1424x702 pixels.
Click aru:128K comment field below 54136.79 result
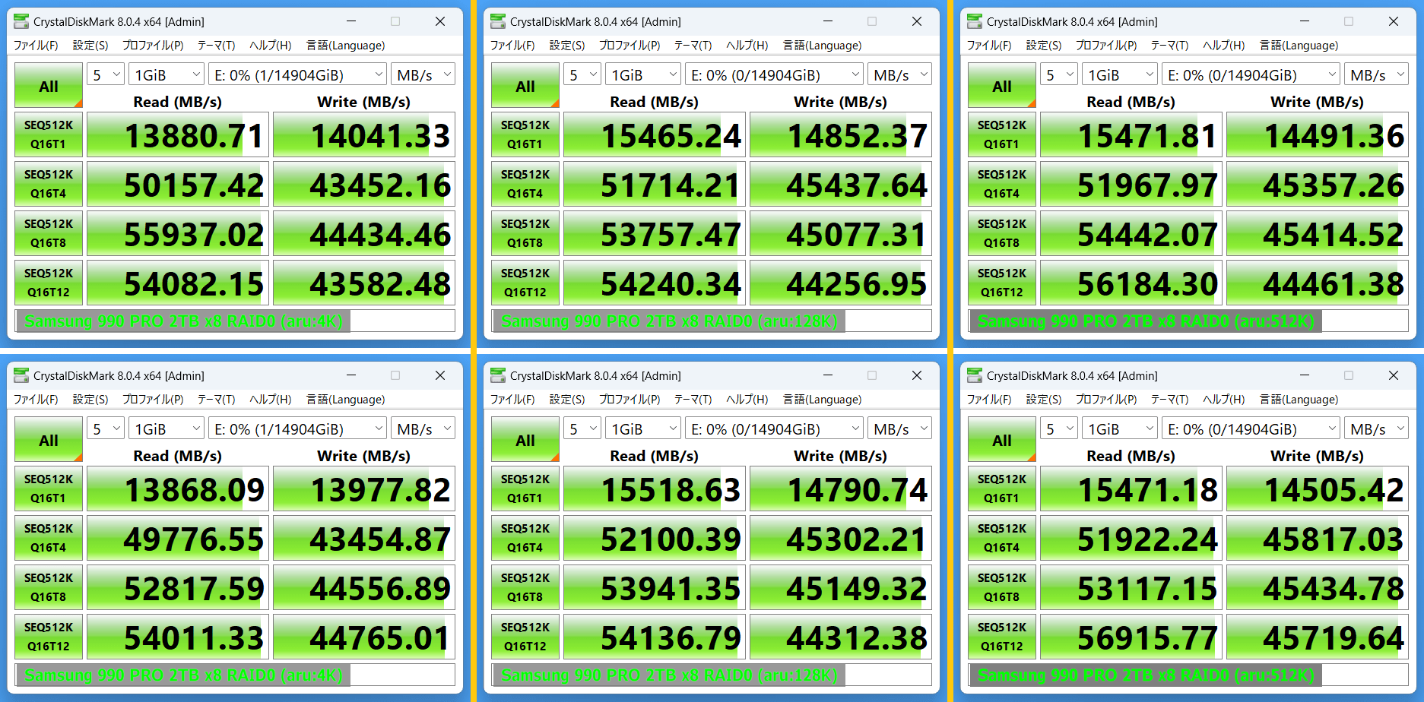tap(712, 675)
